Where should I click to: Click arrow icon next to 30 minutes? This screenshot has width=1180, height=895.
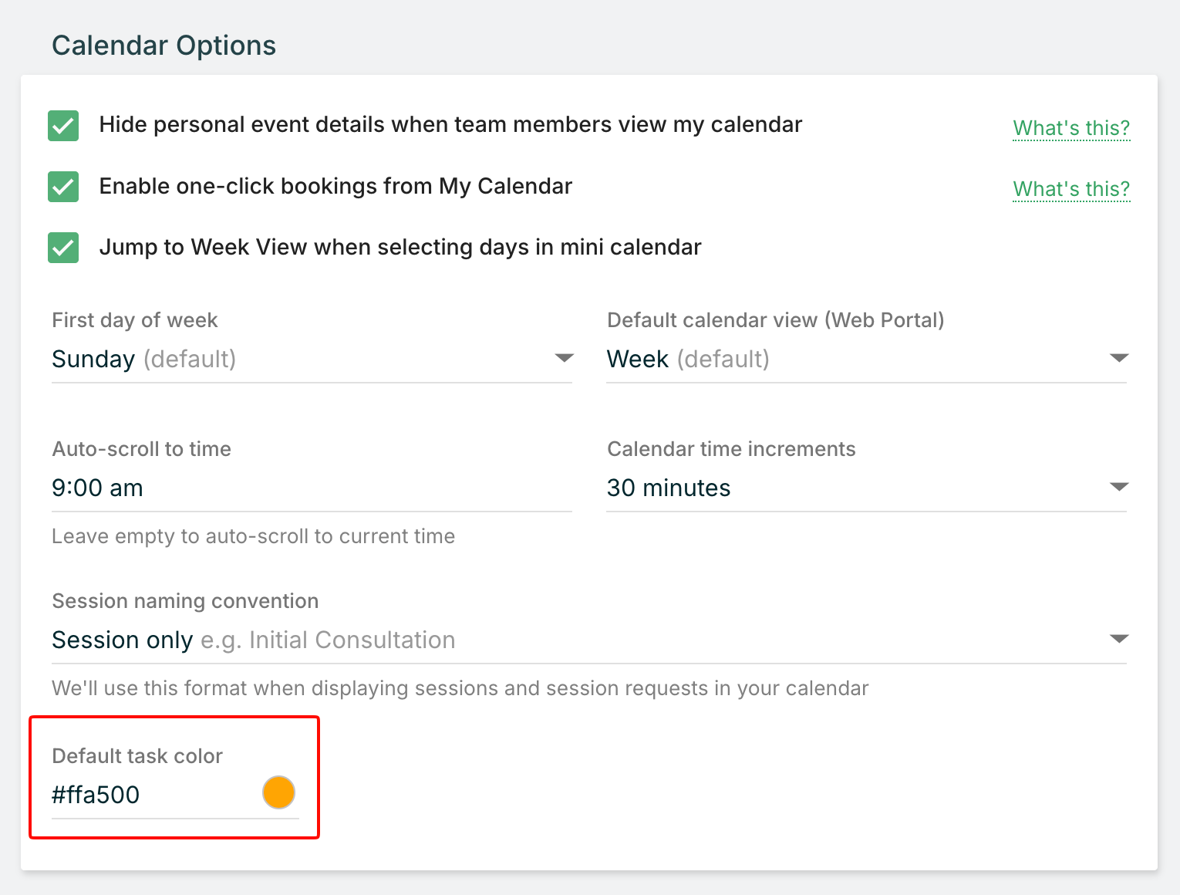[x=1119, y=487]
